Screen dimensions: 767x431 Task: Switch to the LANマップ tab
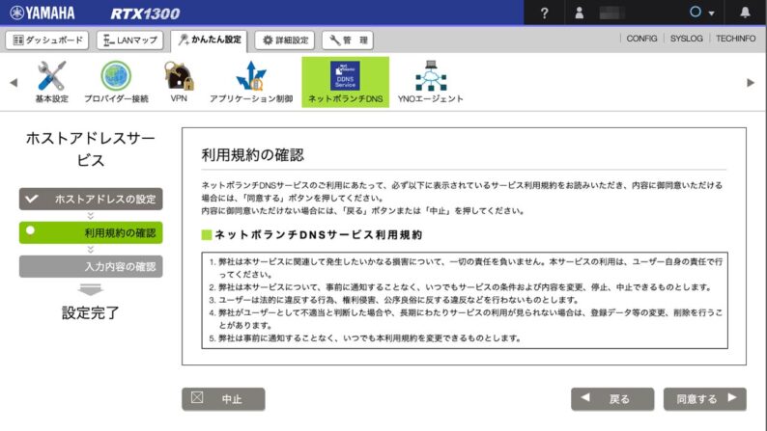click(x=130, y=40)
